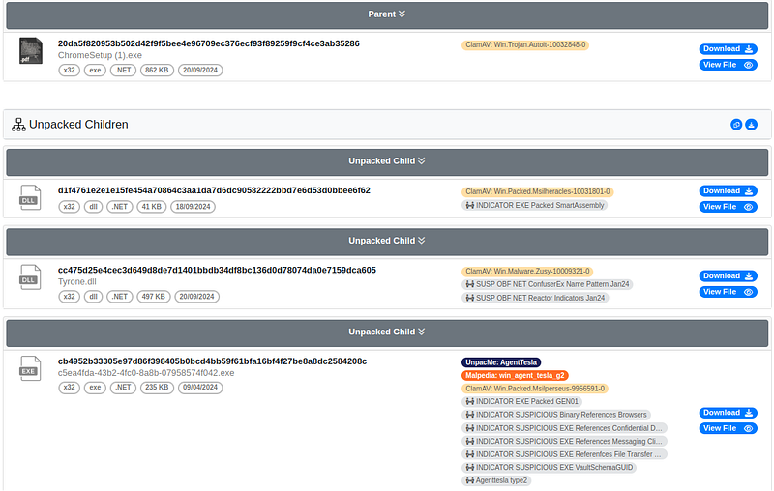This screenshot has width=774, height=491.
Task: Click EXE Referenfces File Transfer tag
Action: click(x=564, y=454)
